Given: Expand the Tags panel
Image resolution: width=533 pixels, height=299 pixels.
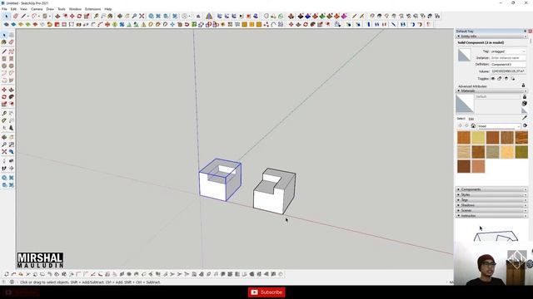Looking at the screenshot, I should pos(491,200).
